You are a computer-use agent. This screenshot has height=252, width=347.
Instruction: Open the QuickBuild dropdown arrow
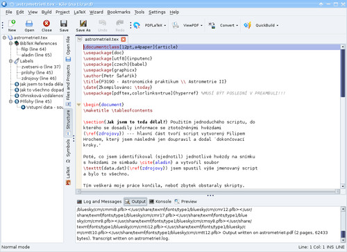(278, 26)
